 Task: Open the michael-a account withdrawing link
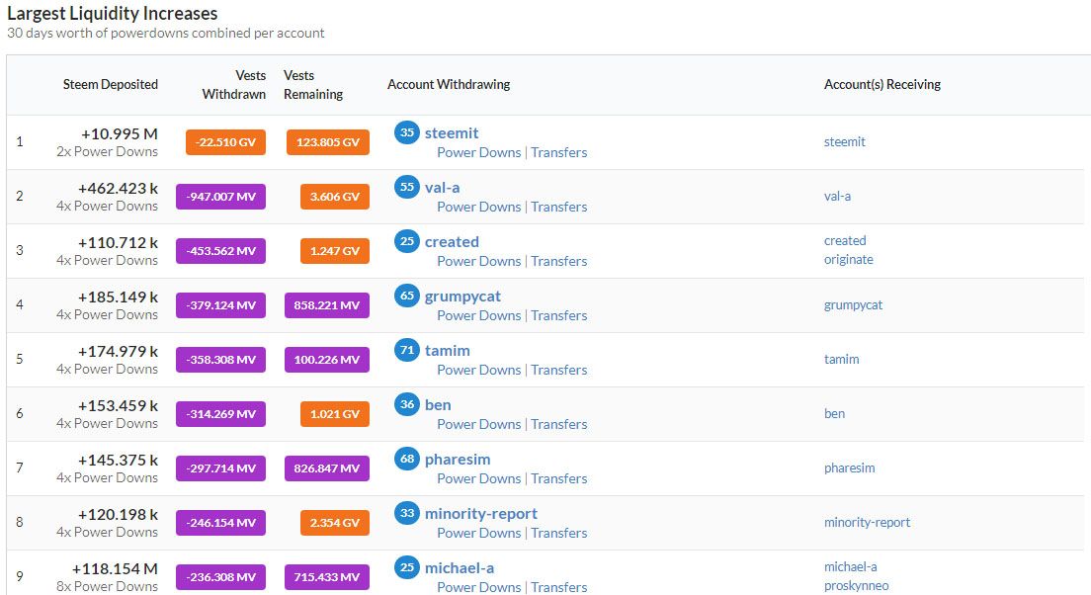pyautogui.click(x=460, y=568)
